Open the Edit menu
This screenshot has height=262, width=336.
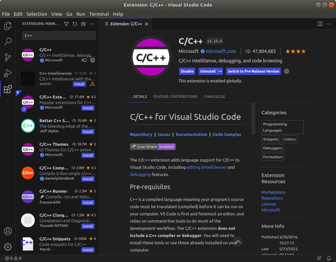(x=18, y=14)
